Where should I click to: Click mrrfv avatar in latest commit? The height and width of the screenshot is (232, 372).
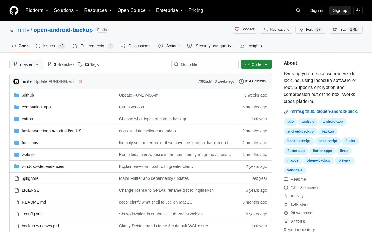pos(16,81)
